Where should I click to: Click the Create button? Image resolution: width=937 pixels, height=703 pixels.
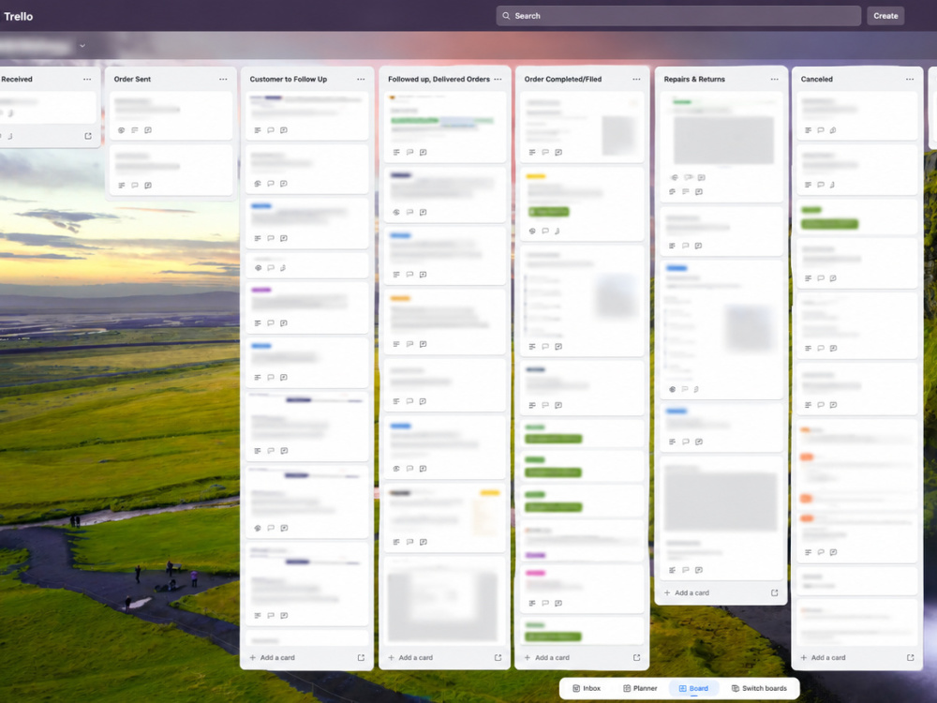pyautogui.click(x=885, y=16)
